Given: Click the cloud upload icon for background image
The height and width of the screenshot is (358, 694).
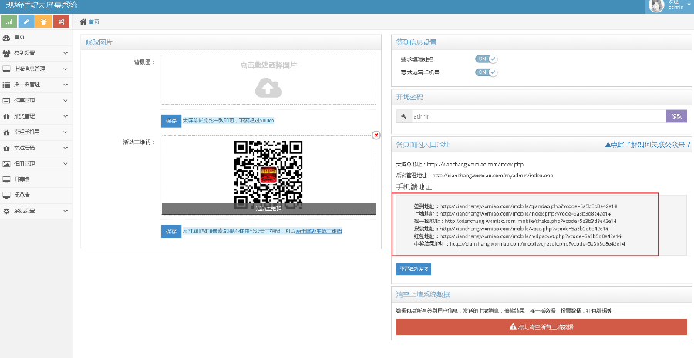Looking at the screenshot, I should pos(268,88).
